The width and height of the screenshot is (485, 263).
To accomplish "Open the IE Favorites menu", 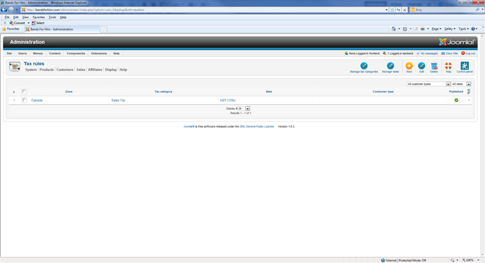I will tap(39, 17).
